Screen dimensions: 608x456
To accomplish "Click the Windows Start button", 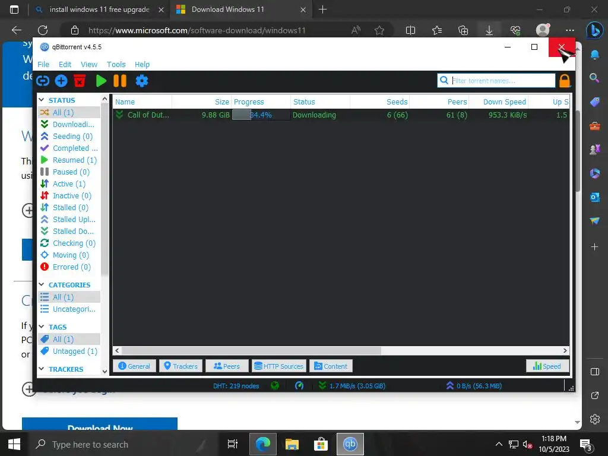I will click(14, 444).
